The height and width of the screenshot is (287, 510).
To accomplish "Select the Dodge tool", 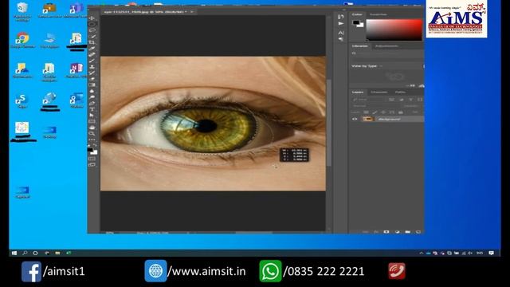I will click(x=92, y=97).
